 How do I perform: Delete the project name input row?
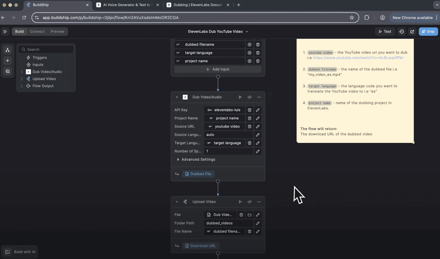258,61
